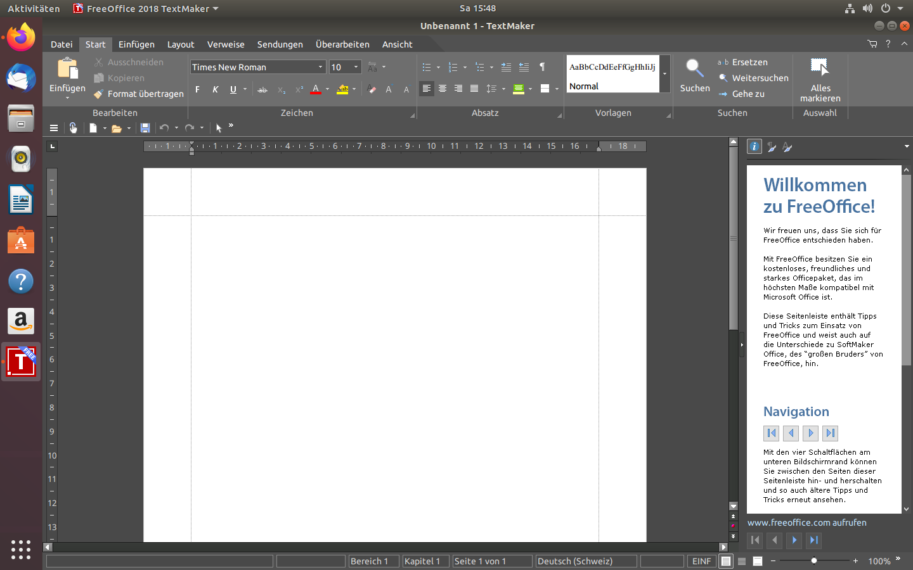Shrink font size with smaller A icon
Viewport: 913px width, 570px height.
pyautogui.click(x=406, y=89)
